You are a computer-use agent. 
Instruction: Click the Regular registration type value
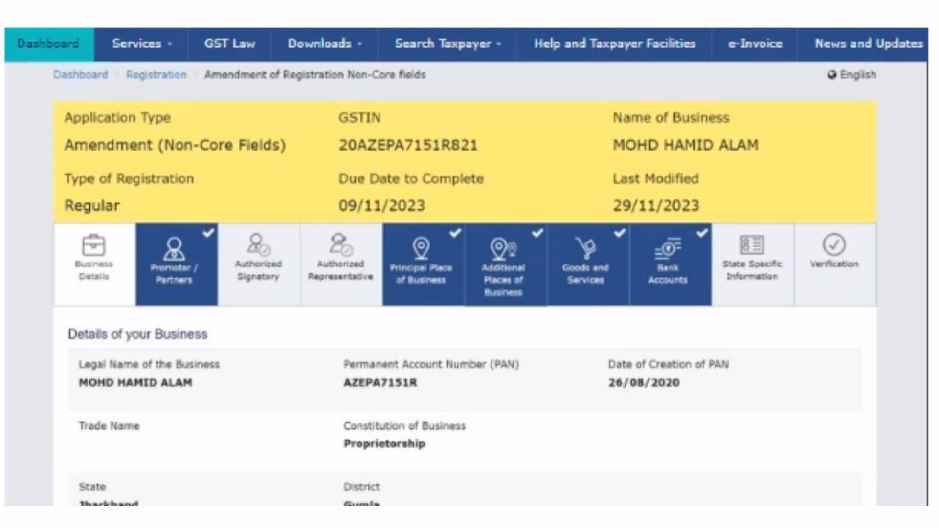[92, 206]
